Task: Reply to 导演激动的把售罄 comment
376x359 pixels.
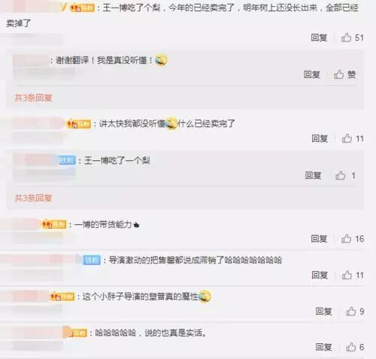Action: [x=320, y=275]
